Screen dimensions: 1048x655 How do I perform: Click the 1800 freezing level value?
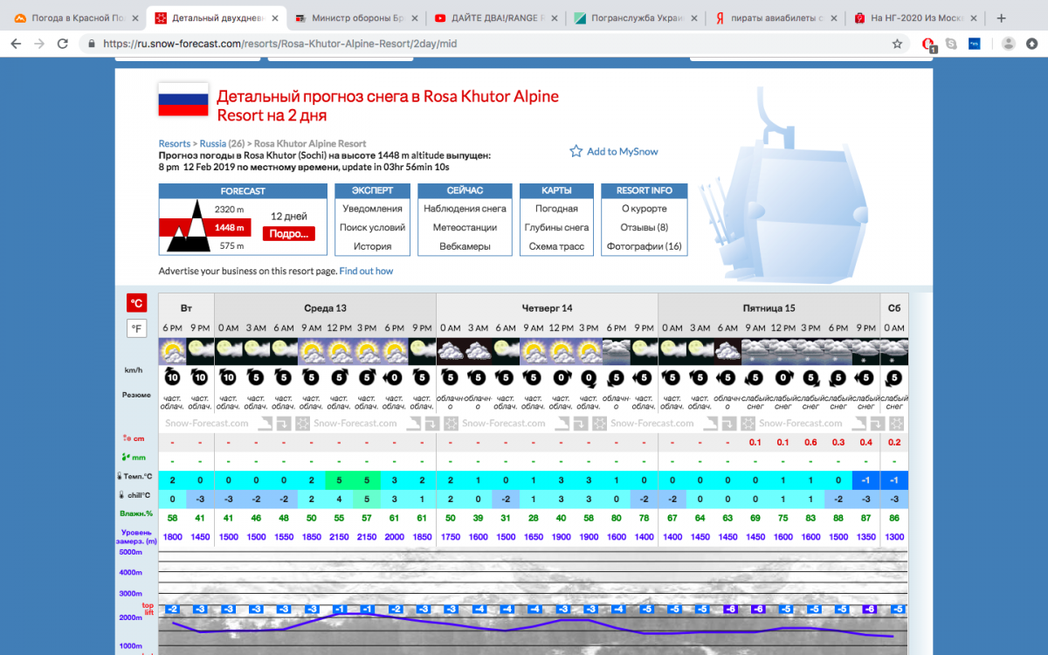coord(172,537)
